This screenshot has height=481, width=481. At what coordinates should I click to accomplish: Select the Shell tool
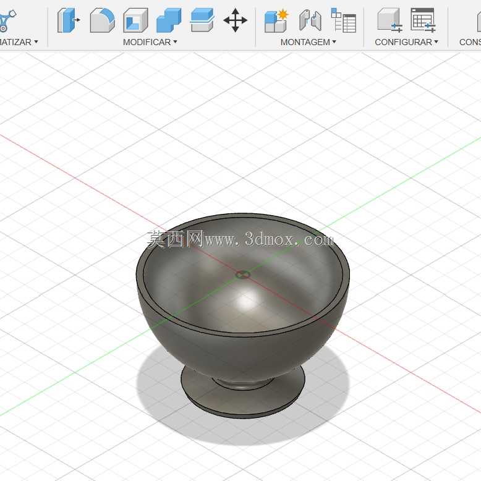tap(135, 20)
